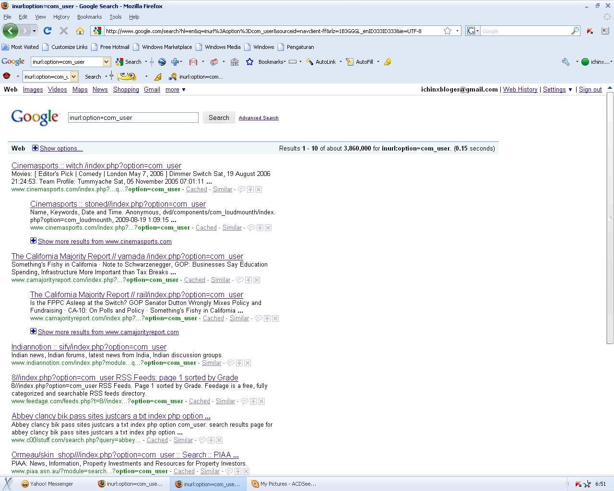
Task: Open the Advanced Search link
Action: pyautogui.click(x=259, y=118)
